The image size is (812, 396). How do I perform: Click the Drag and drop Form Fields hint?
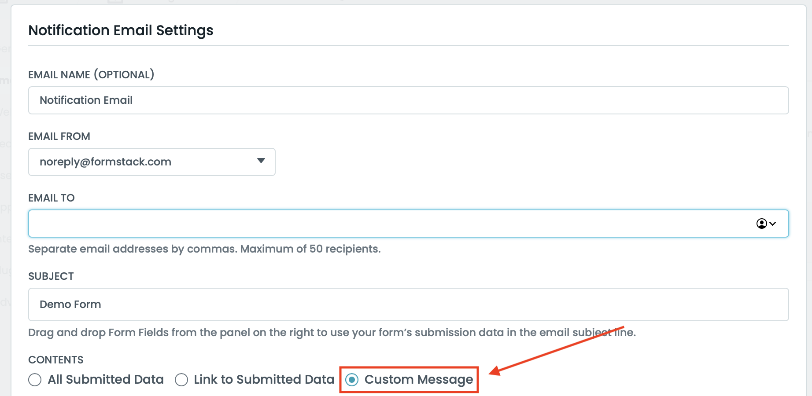click(x=332, y=333)
